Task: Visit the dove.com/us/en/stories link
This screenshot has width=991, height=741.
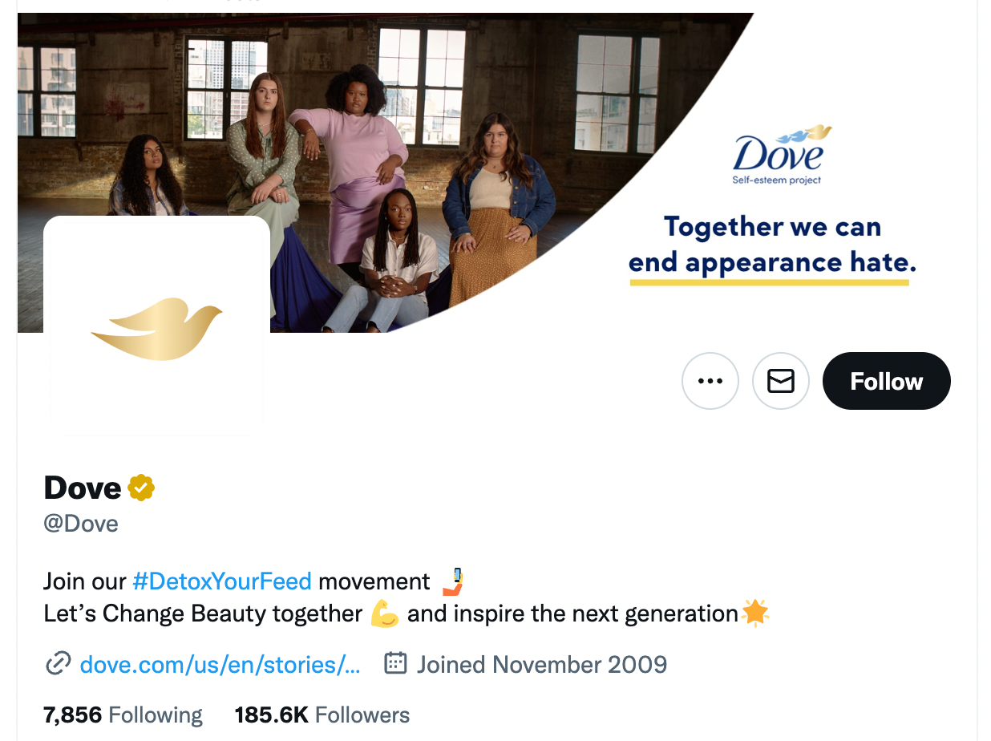Action: [220, 665]
